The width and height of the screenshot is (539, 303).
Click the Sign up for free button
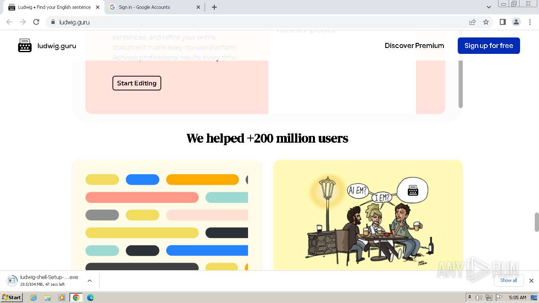pos(488,45)
